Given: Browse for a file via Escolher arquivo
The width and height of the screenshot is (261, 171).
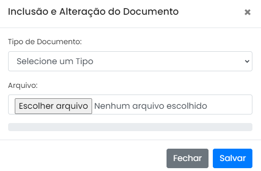Looking at the screenshot, I should [x=53, y=106].
